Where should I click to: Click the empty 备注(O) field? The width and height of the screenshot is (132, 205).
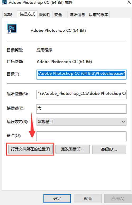coord(82,136)
